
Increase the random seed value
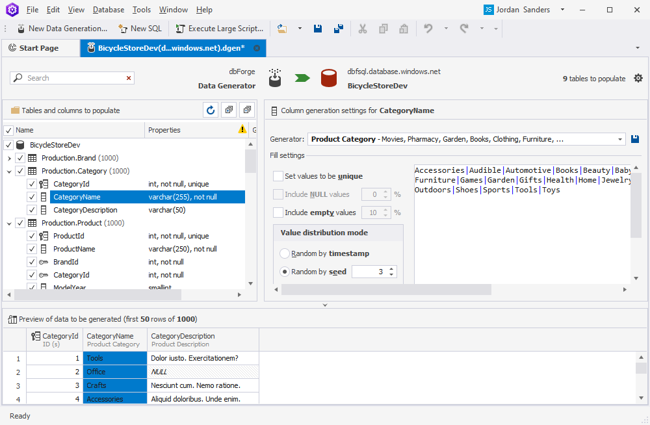[391, 269]
